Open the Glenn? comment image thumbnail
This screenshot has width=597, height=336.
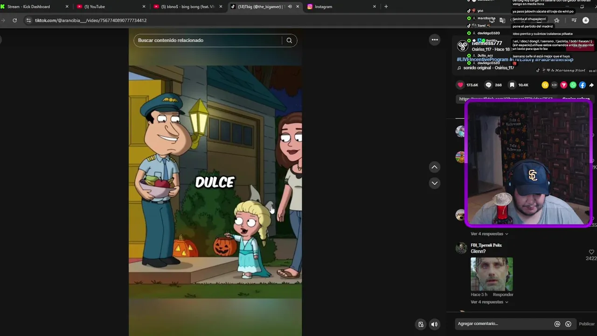[492, 274]
